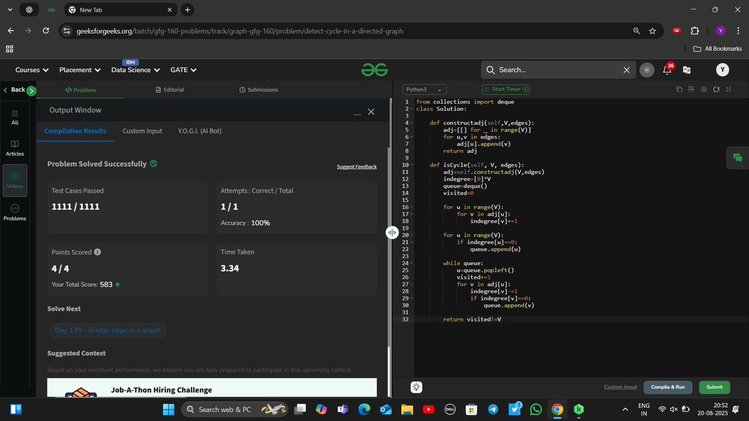Expand sidebar with green arrow button
Screen dimensions: 749x421
(32, 90)
